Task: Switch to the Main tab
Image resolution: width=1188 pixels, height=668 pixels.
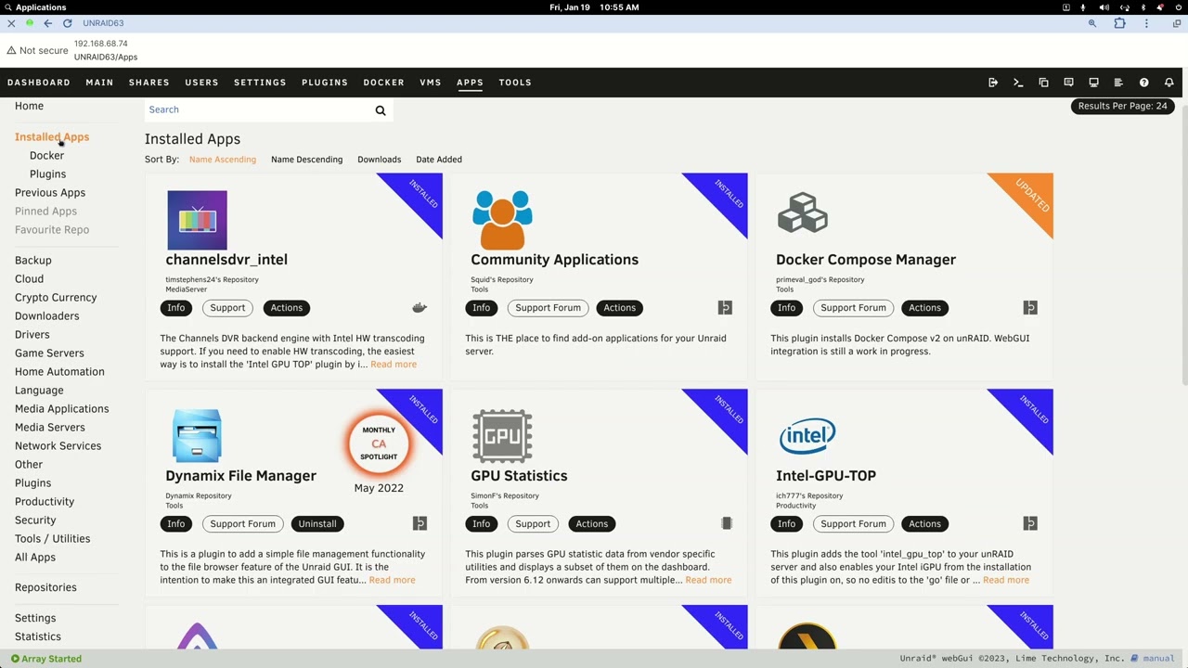Action: pos(99,83)
